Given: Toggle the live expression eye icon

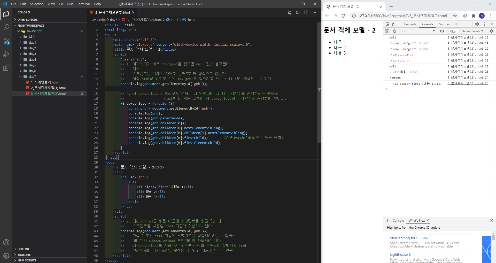Looking at the screenshot, I should coord(442,31).
